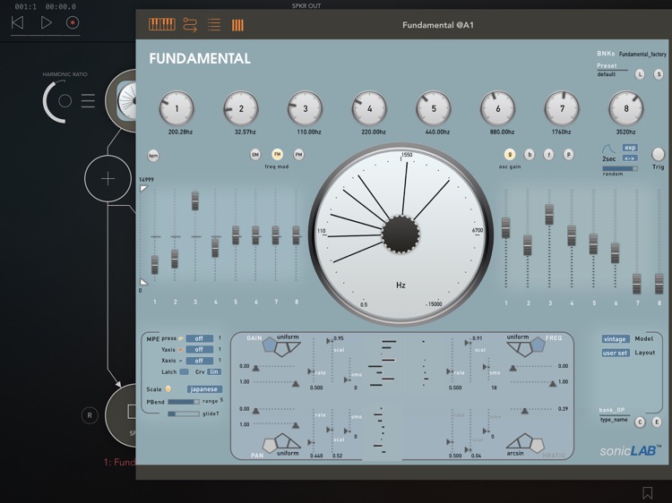Open the Xaxis off dropdown
Viewport: 672px width, 503px height.
pos(199,361)
